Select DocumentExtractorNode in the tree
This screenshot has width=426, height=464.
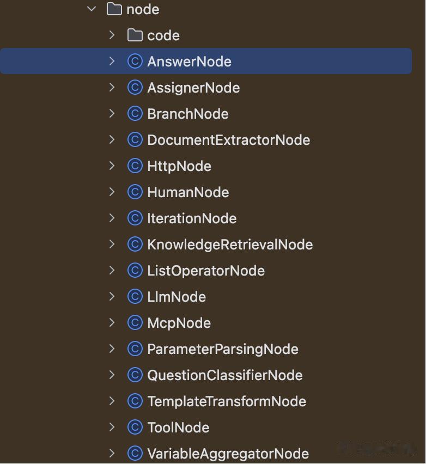pos(228,140)
